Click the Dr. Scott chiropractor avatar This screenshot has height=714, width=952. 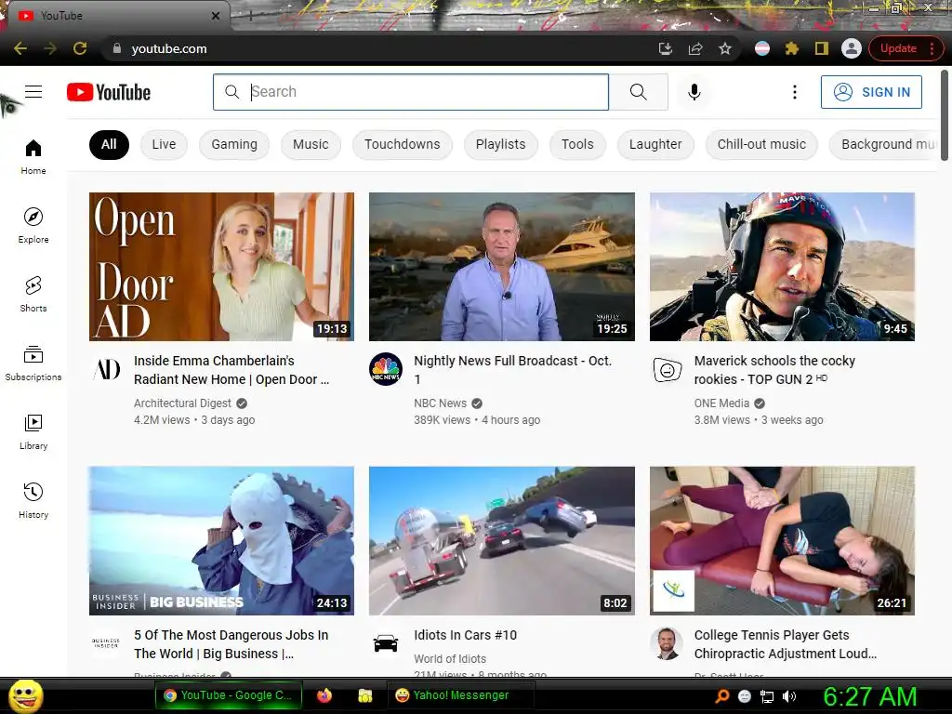coord(667,643)
